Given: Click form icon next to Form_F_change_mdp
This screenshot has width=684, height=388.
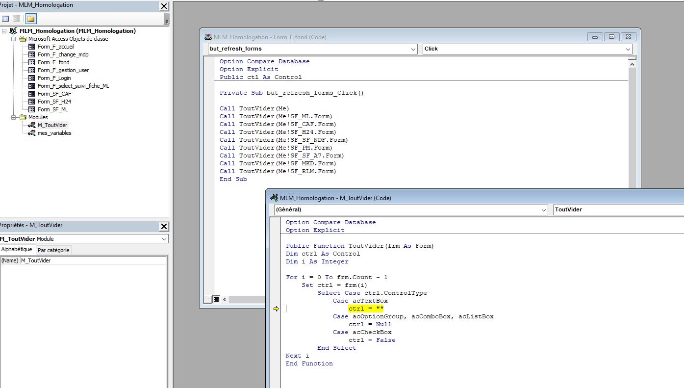Looking at the screenshot, I should [32, 54].
